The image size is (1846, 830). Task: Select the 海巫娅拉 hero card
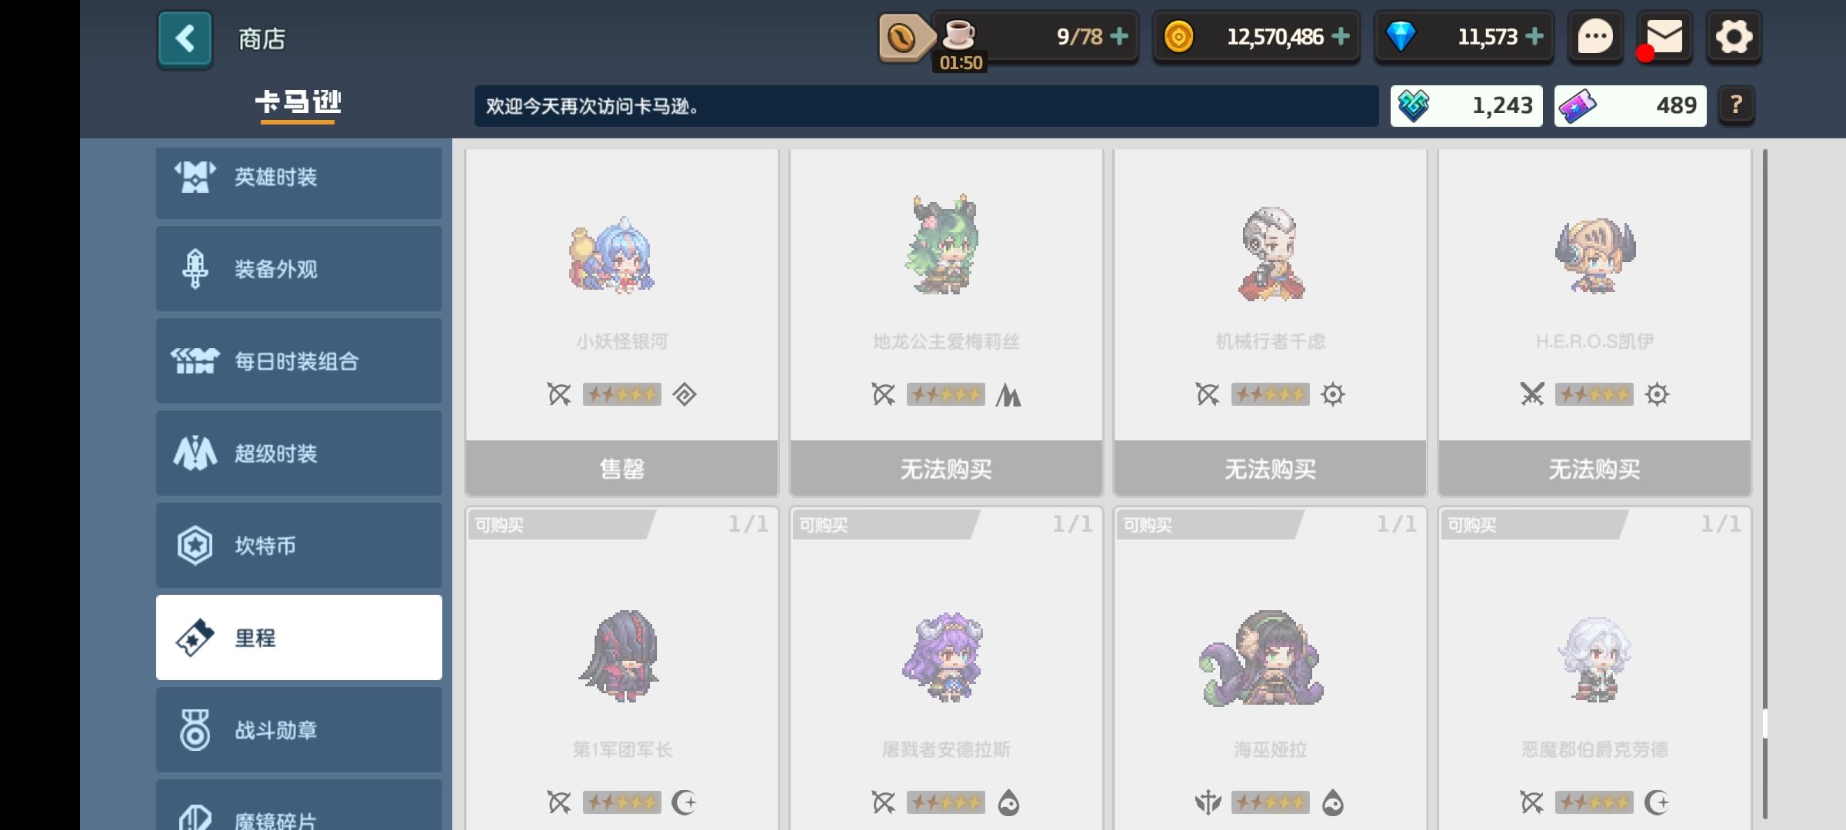(x=1271, y=669)
